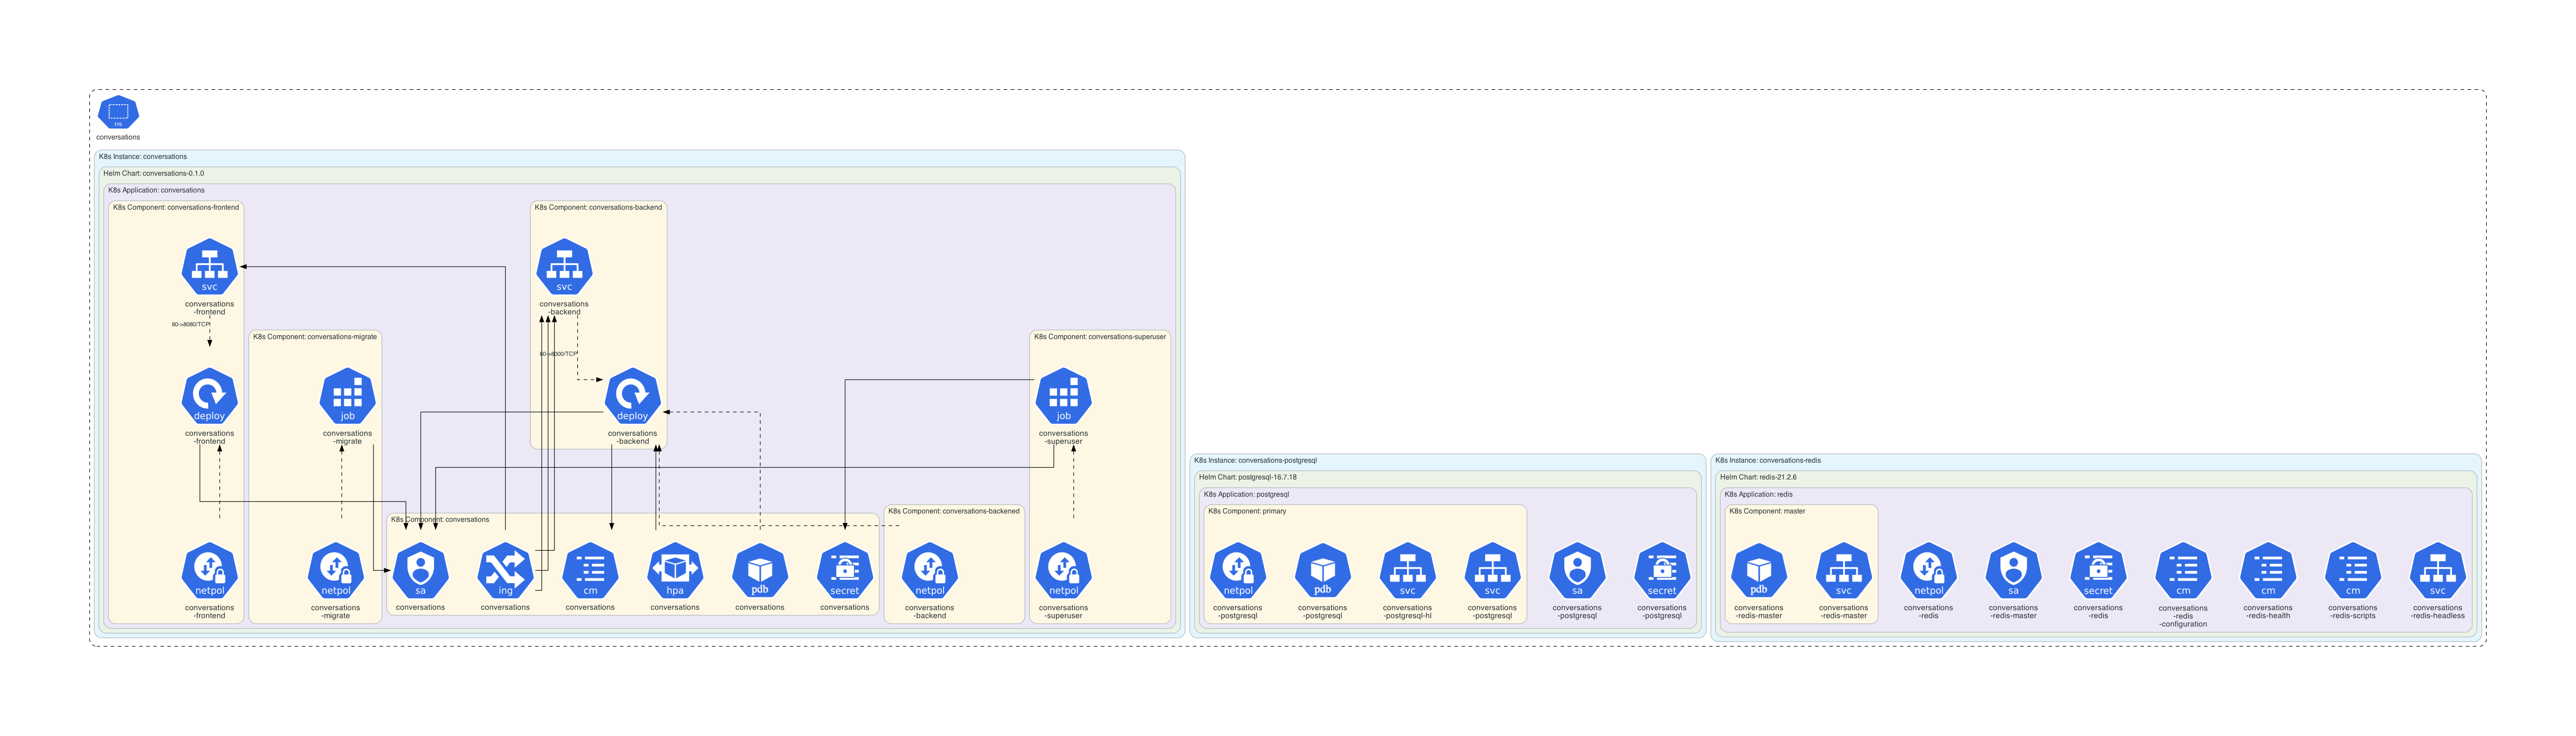Screen dimensions: 2576x736
Task: Select the conversations-postgresql pdb icon
Action: tap(1322, 571)
